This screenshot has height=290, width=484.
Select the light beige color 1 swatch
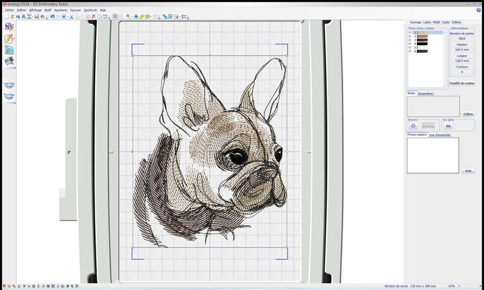(x=422, y=32)
